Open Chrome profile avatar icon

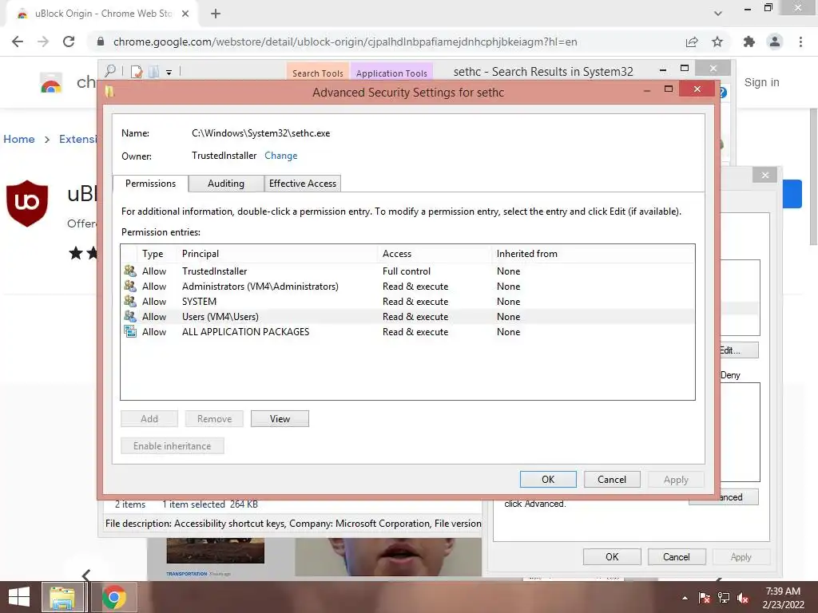775,42
